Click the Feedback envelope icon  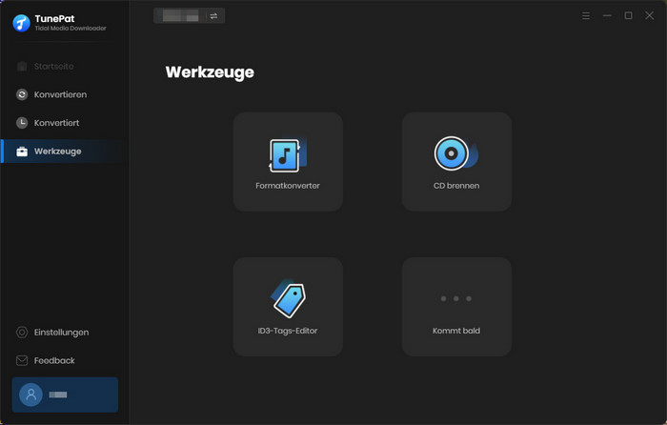click(22, 360)
